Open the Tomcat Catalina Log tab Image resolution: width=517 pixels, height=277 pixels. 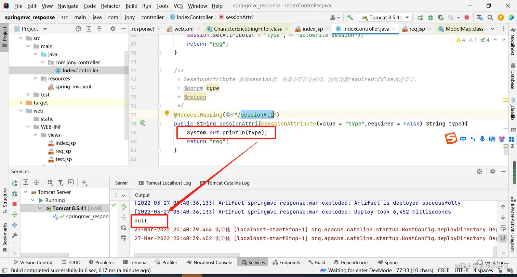point(225,183)
